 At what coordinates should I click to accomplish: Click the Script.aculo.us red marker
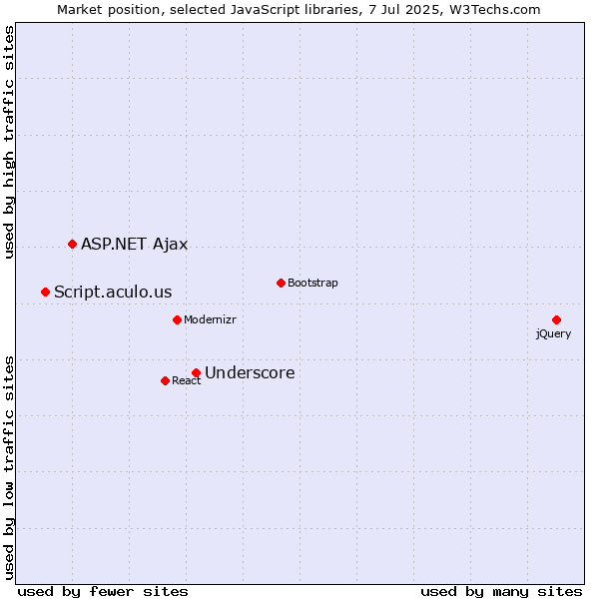tap(46, 292)
